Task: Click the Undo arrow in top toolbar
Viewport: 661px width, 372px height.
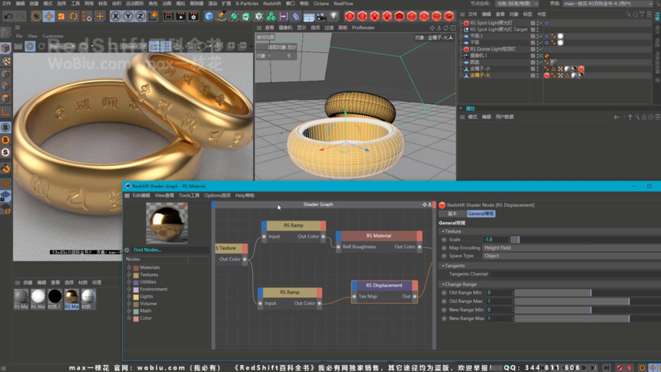Action: click(8, 16)
